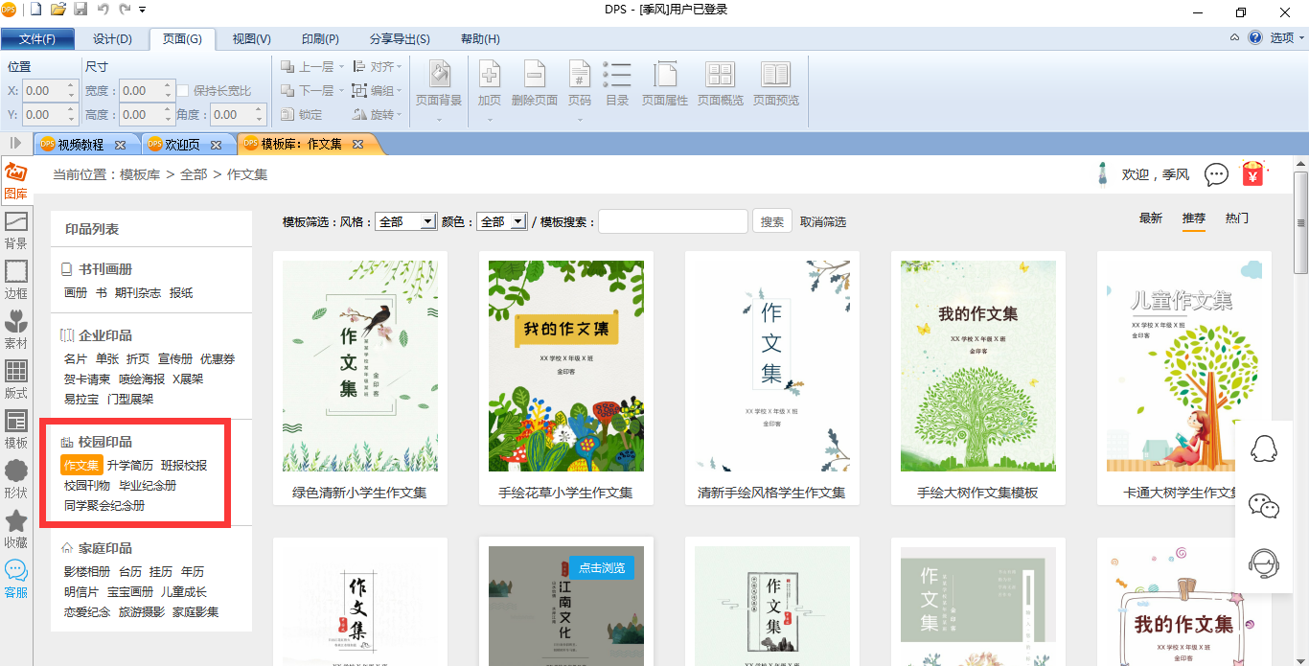This screenshot has height=666, width=1309.
Task: Click the red envelope ¥ icon
Action: coord(1252,173)
